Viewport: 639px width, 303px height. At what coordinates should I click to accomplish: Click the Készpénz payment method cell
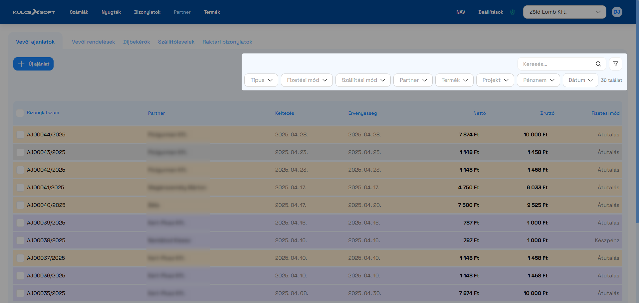pyautogui.click(x=607, y=240)
